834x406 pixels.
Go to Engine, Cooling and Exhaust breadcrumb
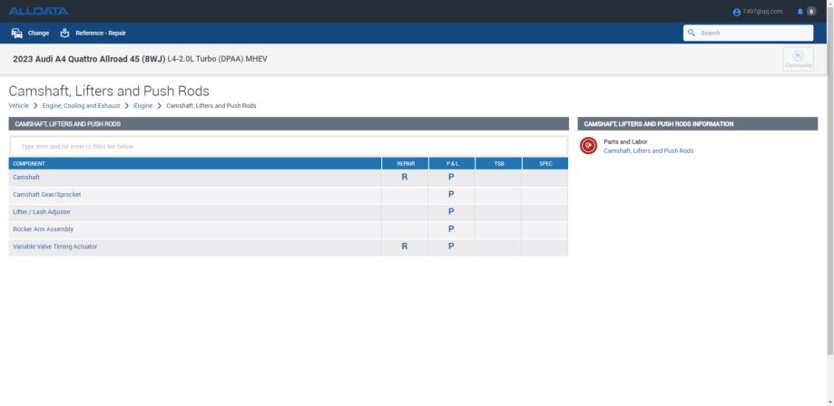tap(82, 106)
